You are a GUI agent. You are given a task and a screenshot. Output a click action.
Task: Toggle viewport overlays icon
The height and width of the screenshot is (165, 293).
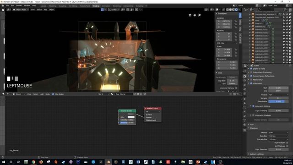pos(217,10)
